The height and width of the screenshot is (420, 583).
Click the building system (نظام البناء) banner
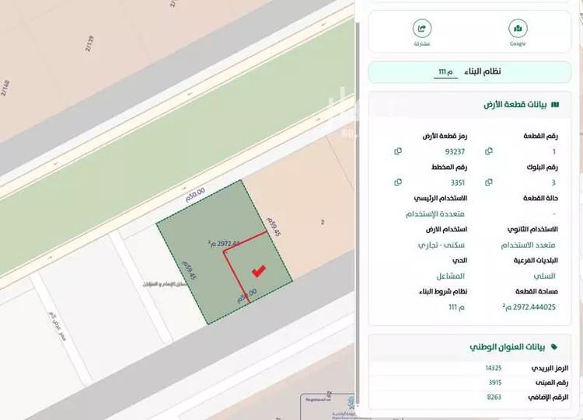point(474,72)
